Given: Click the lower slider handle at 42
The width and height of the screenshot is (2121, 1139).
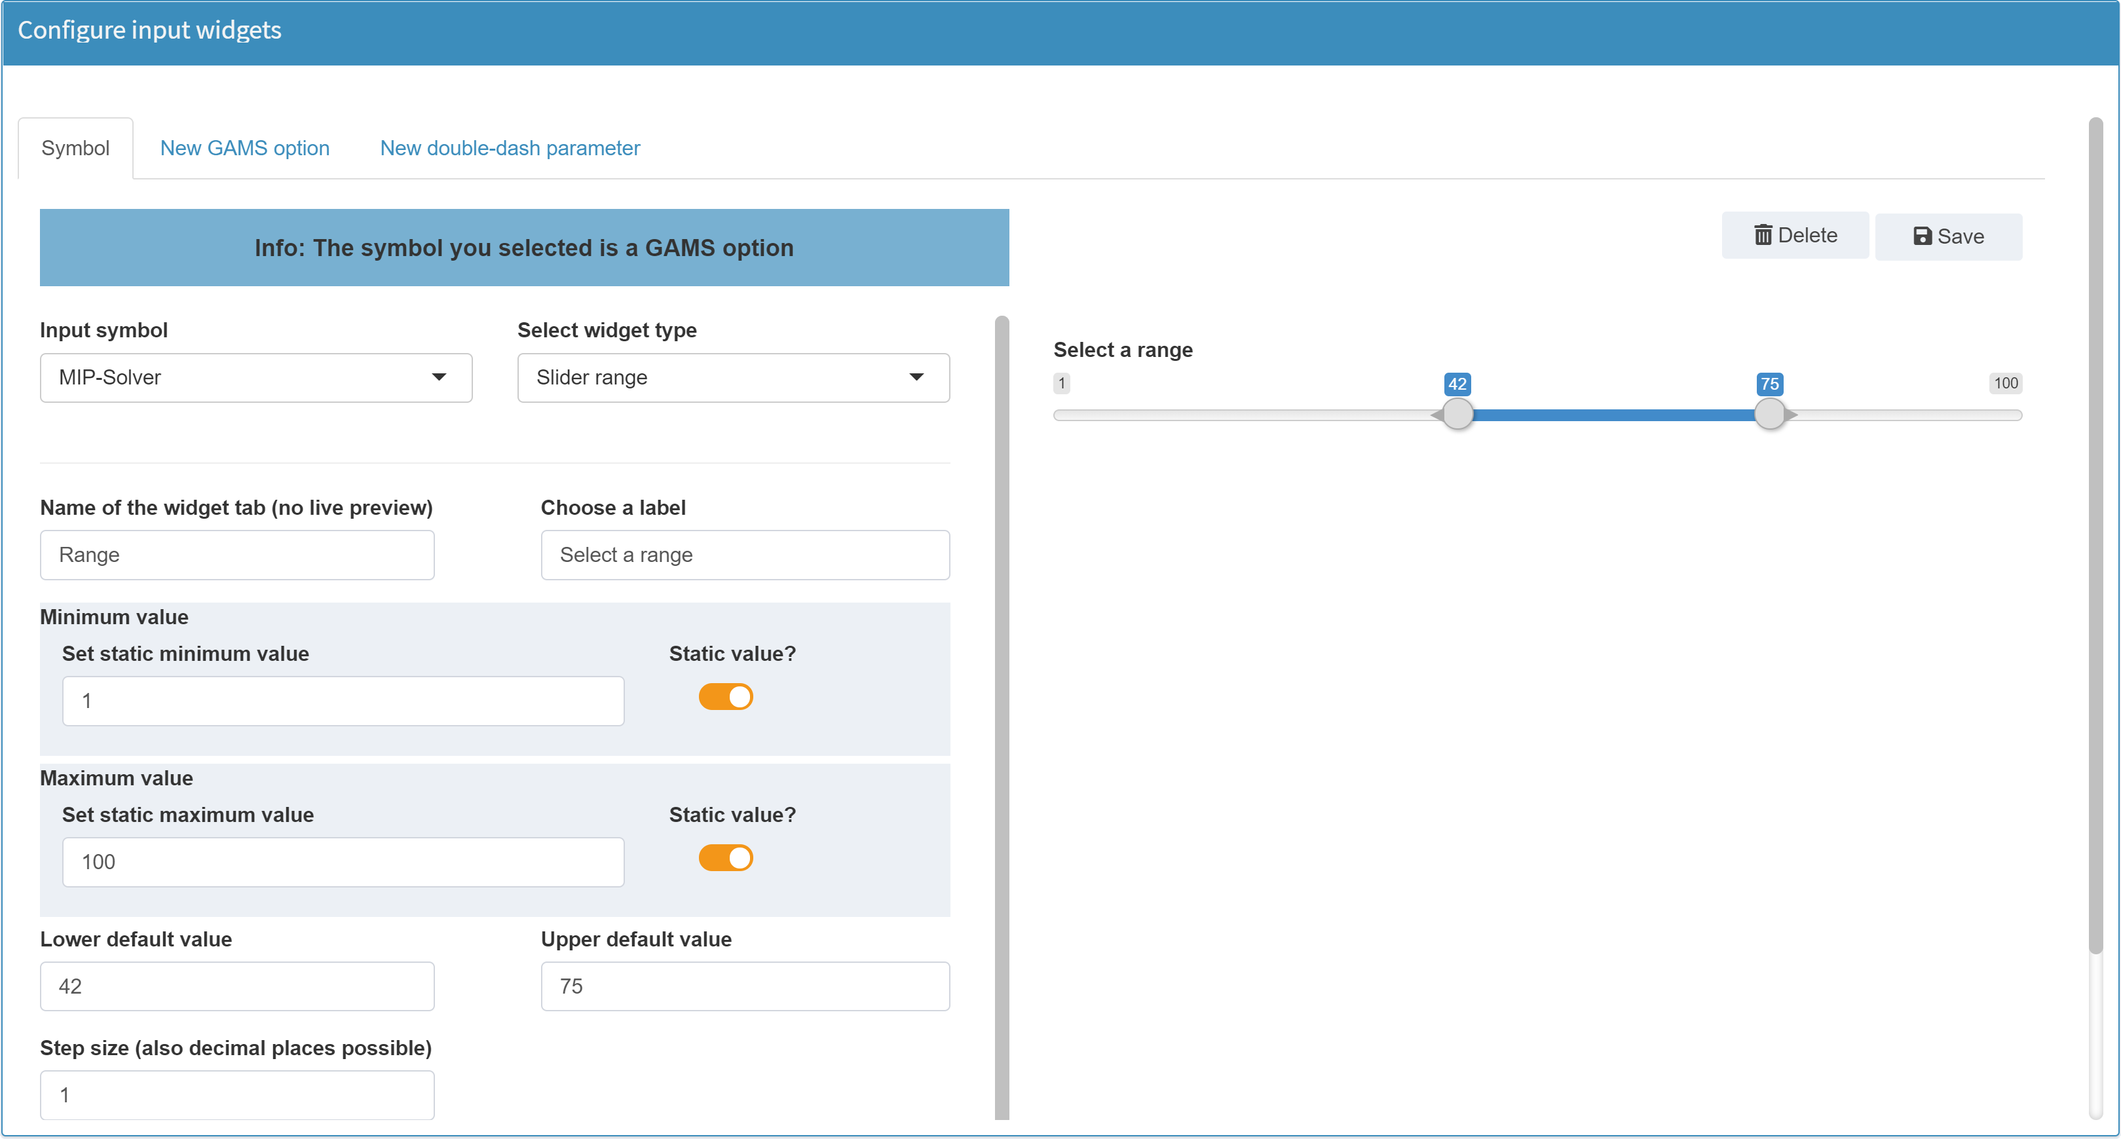Looking at the screenshot, I should 1457,413.
